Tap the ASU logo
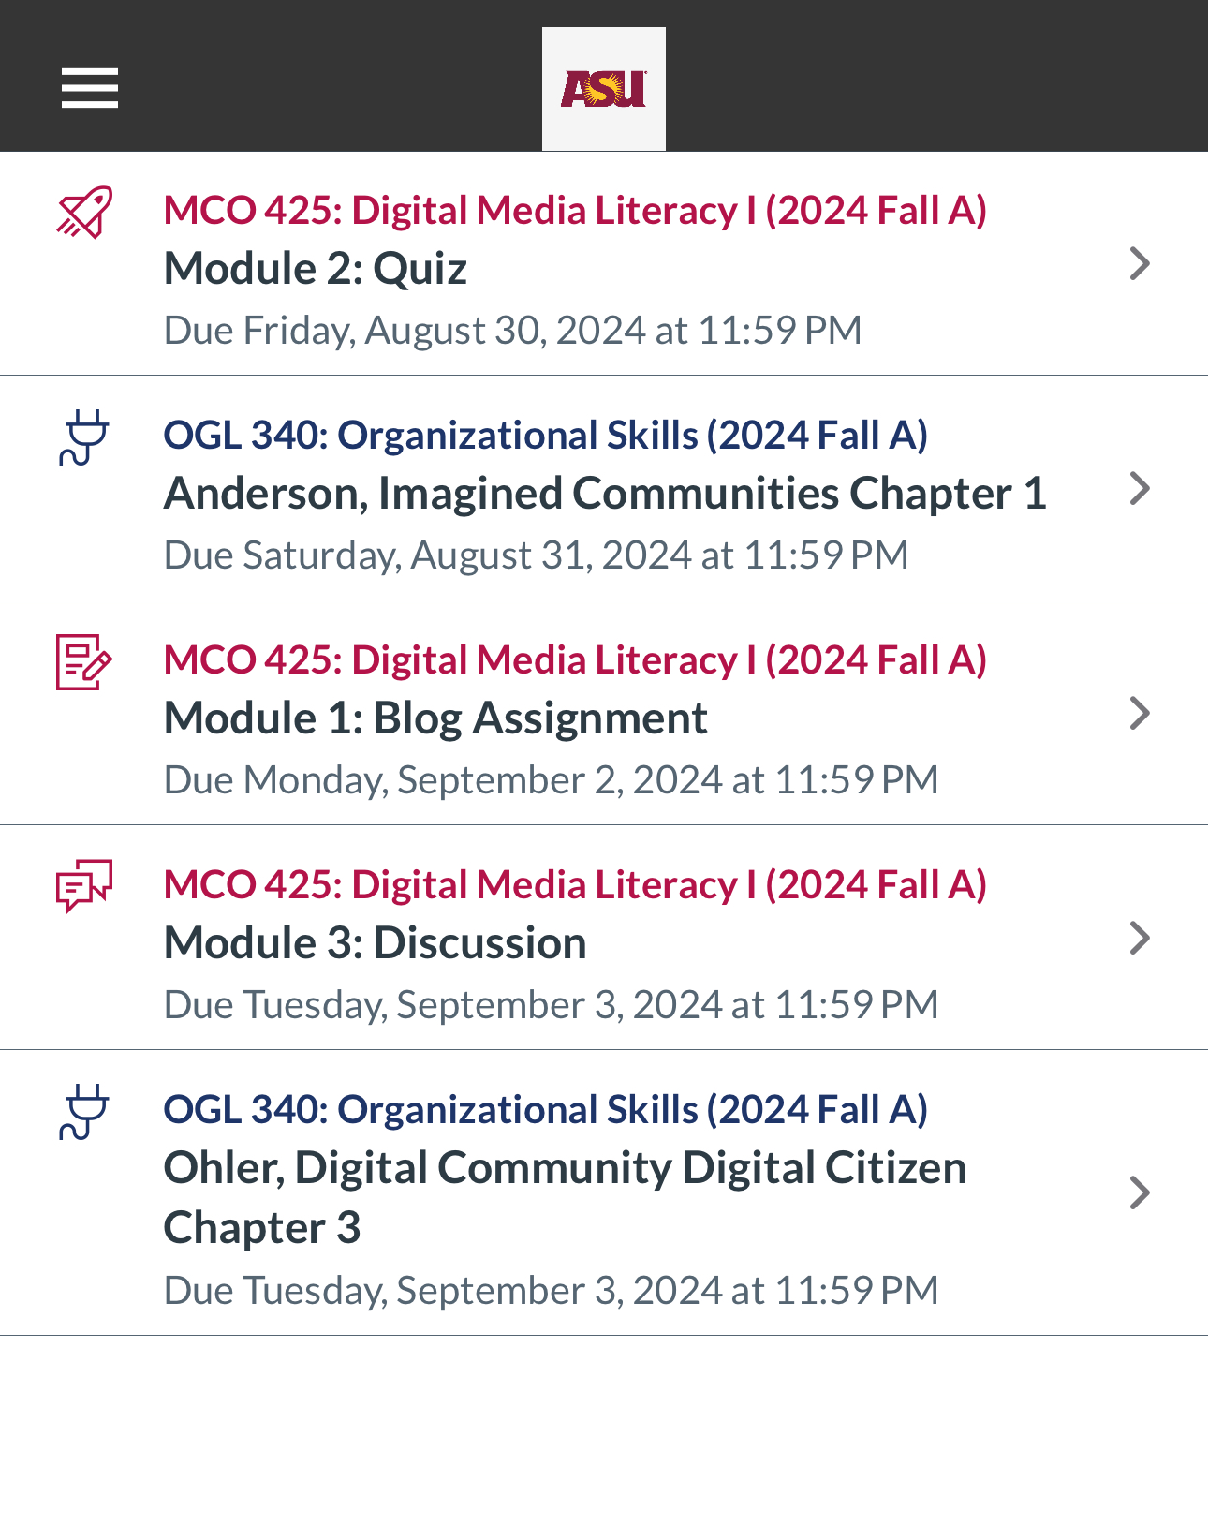Screen dimensions: 1208x1525 click(x=604, y=89)
